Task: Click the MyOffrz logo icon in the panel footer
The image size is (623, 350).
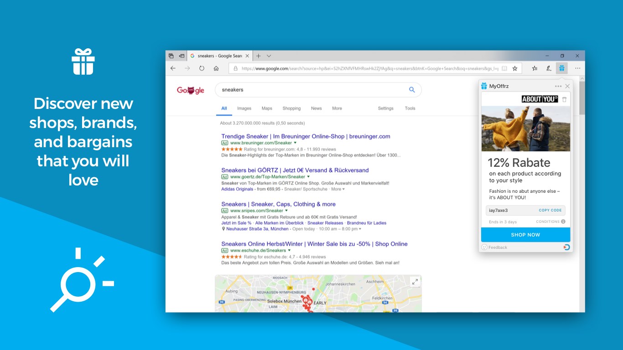Action: (566, 247)
